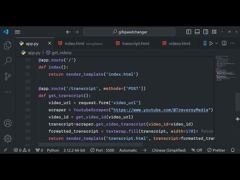Click the gifspeedchanger command center search box

129,32
